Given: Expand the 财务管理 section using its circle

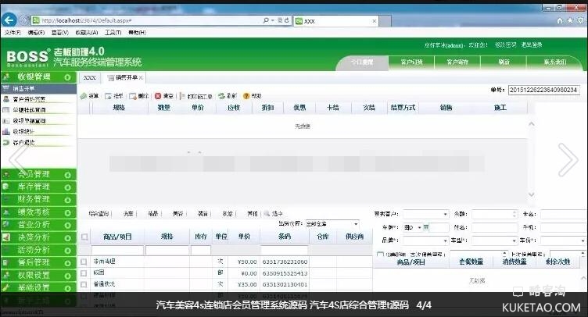Looking at the screenshot, I should point(67,200).
